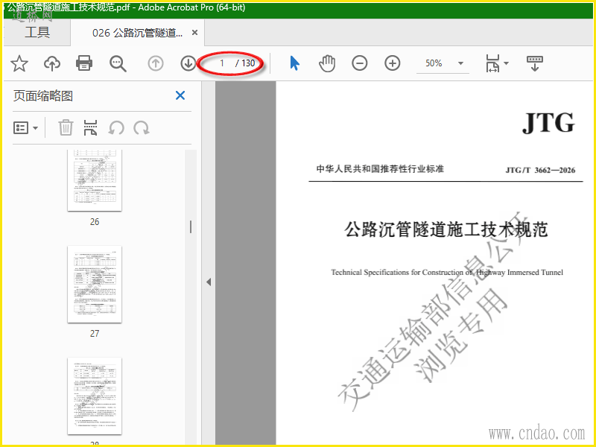This screenshot has height=447, width=596.
Task: Click the '/ 130' total pages label
Action: (x=245, y=63)
